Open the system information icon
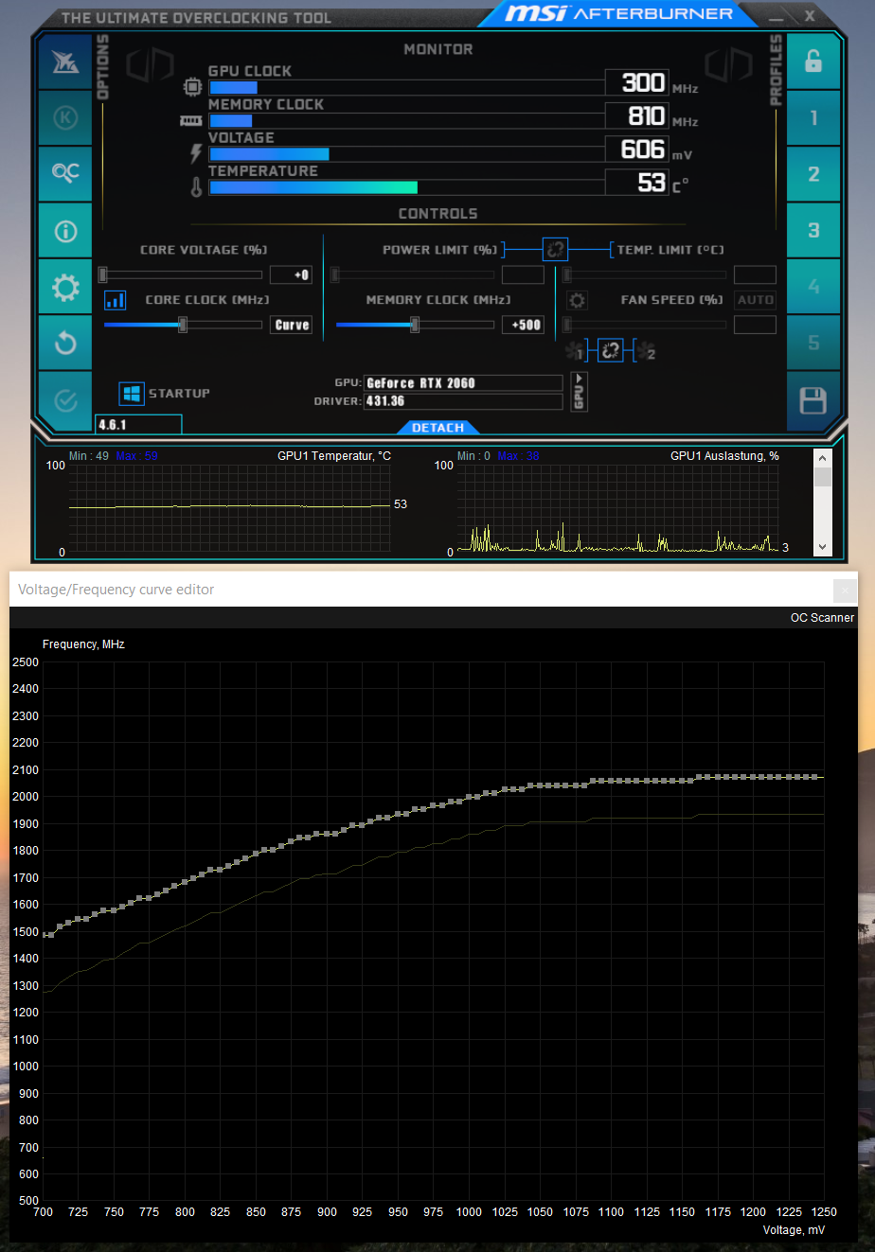 [x=65, y=230]
